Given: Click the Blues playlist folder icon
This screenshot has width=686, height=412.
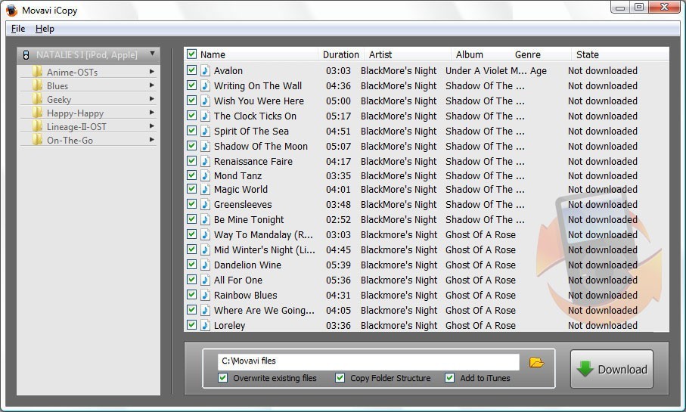Looking at the screenshot, I should coord(38,85).
